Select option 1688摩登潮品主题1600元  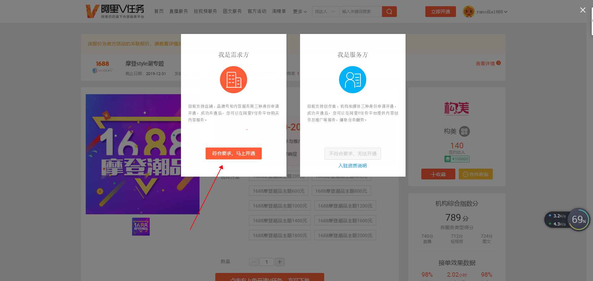(345, 220)
